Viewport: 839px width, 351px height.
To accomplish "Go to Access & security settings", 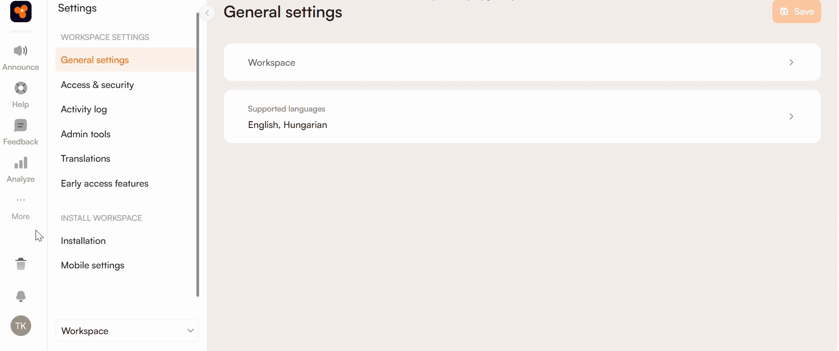I will [97, 85].
